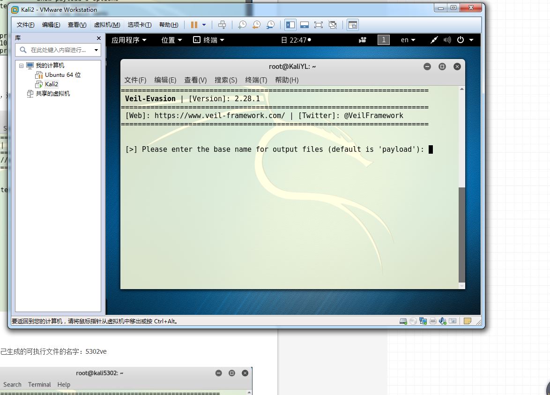Click the USB camera device status icon
550x395 pixels.
tap(453, 321)
